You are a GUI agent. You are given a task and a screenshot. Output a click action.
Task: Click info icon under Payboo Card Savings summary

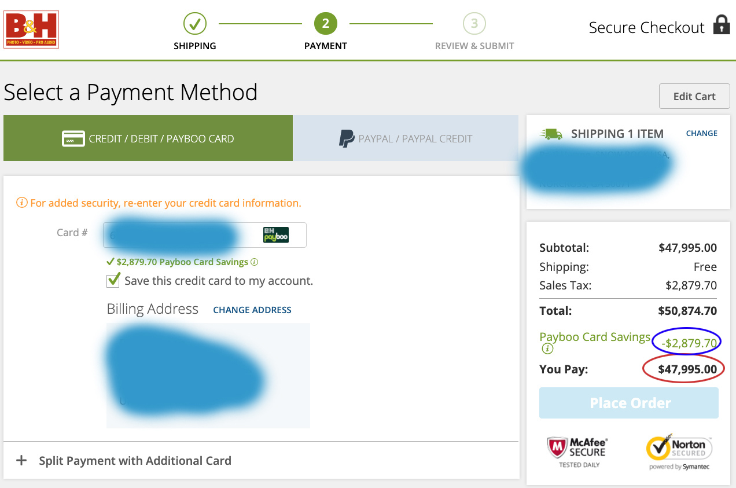tap(547, 349)
